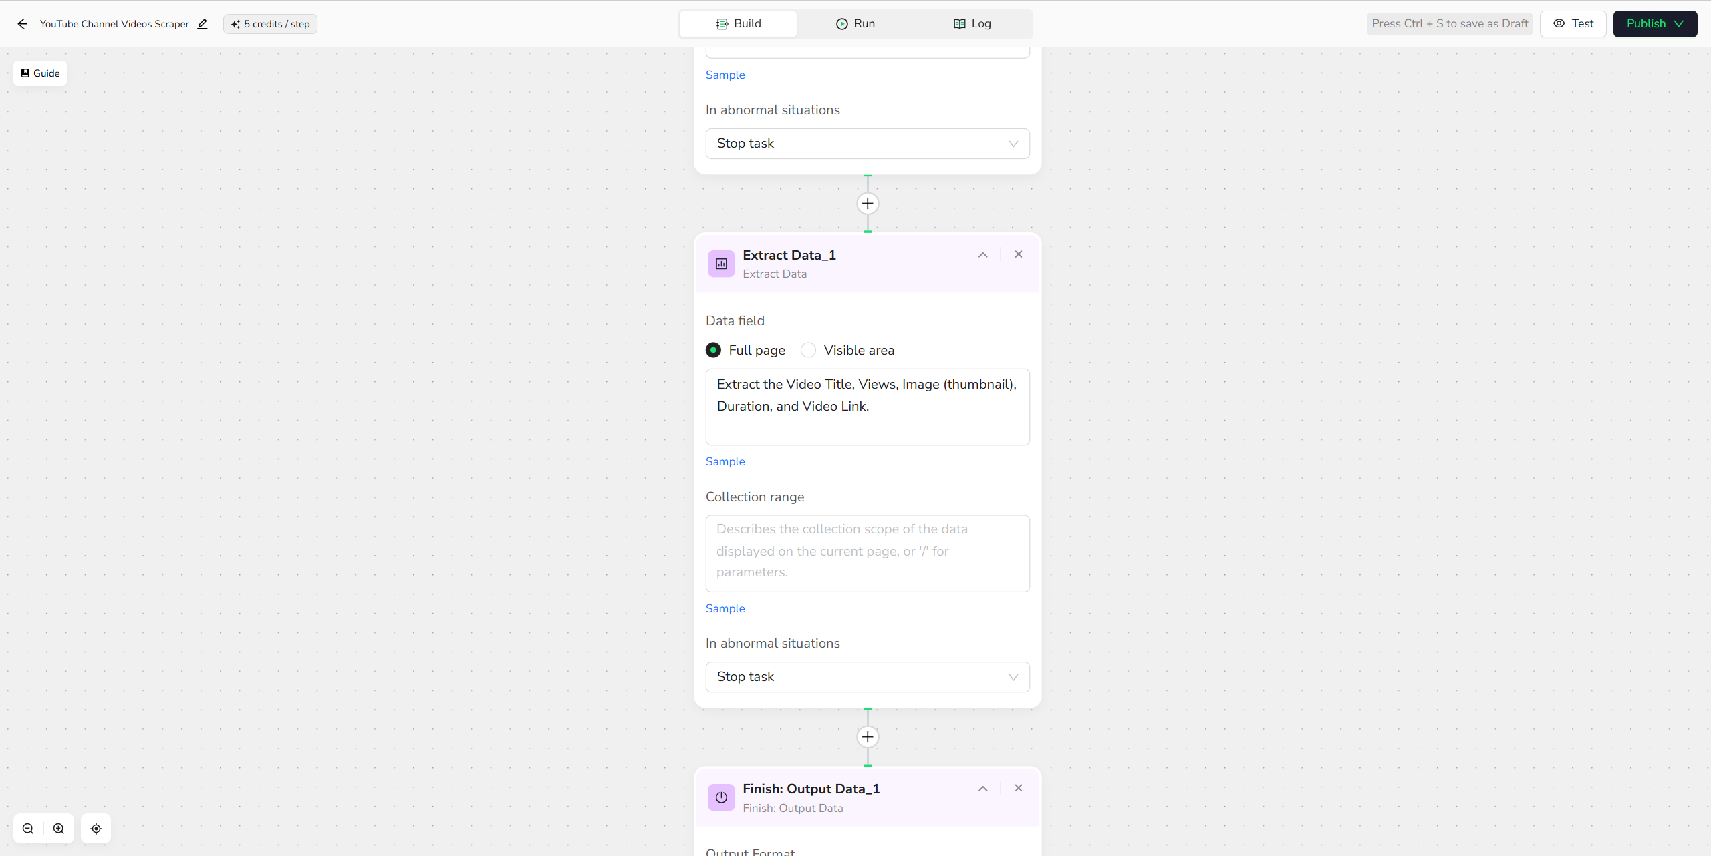This screenshot has width=1711, height=856.
Task: Click the Extract Data_1 node icon
Action: pos(721,264)
